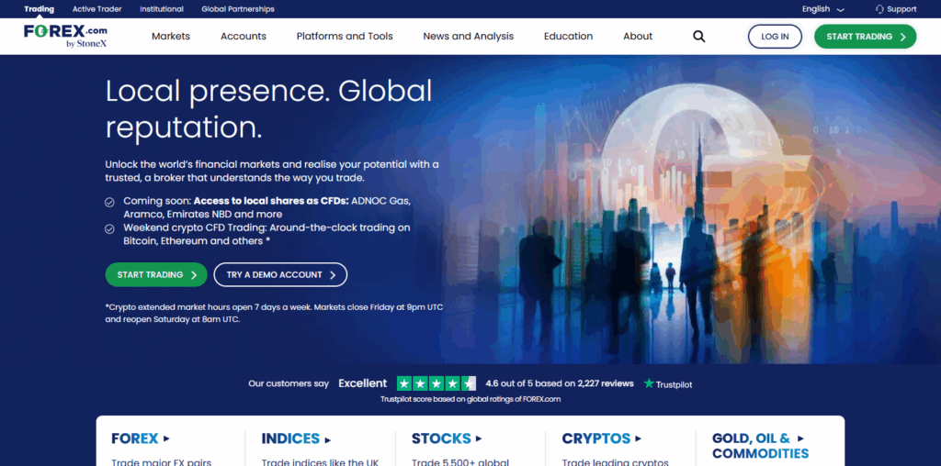Open the FOREX markets card heading
Screen dimensions: 941x466
(x=135, y=438)
